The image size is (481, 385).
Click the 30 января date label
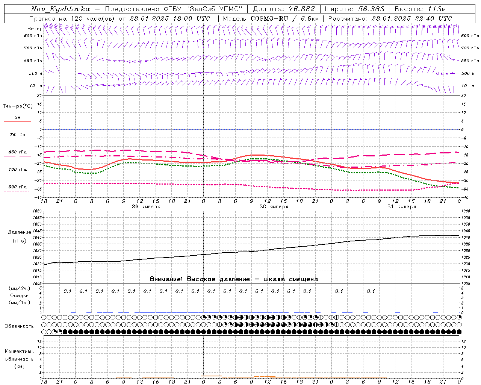pos(274,207)
